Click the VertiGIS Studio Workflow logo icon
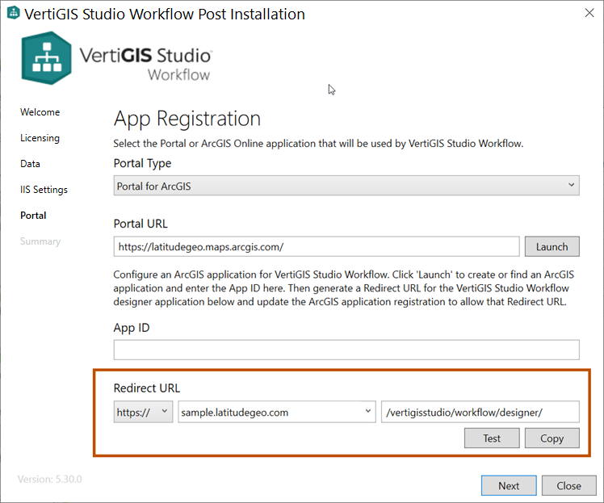The image size is (604, 503). tap(48, 58)
